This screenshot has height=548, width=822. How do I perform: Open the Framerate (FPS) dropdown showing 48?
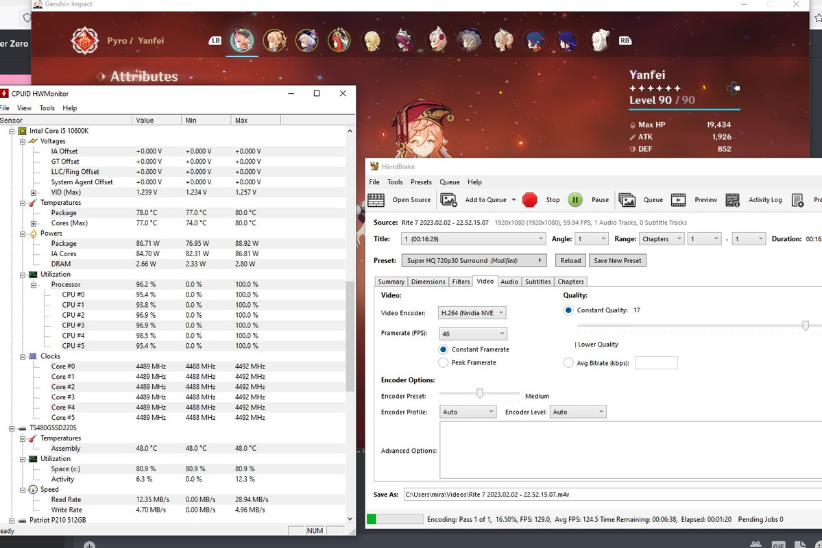pyautogui.click(x=472, y=334)
